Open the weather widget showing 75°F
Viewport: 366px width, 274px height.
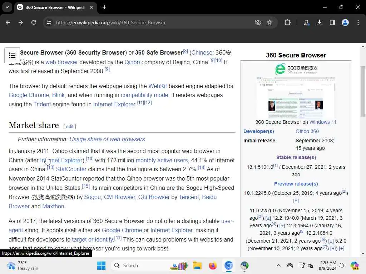23,265
